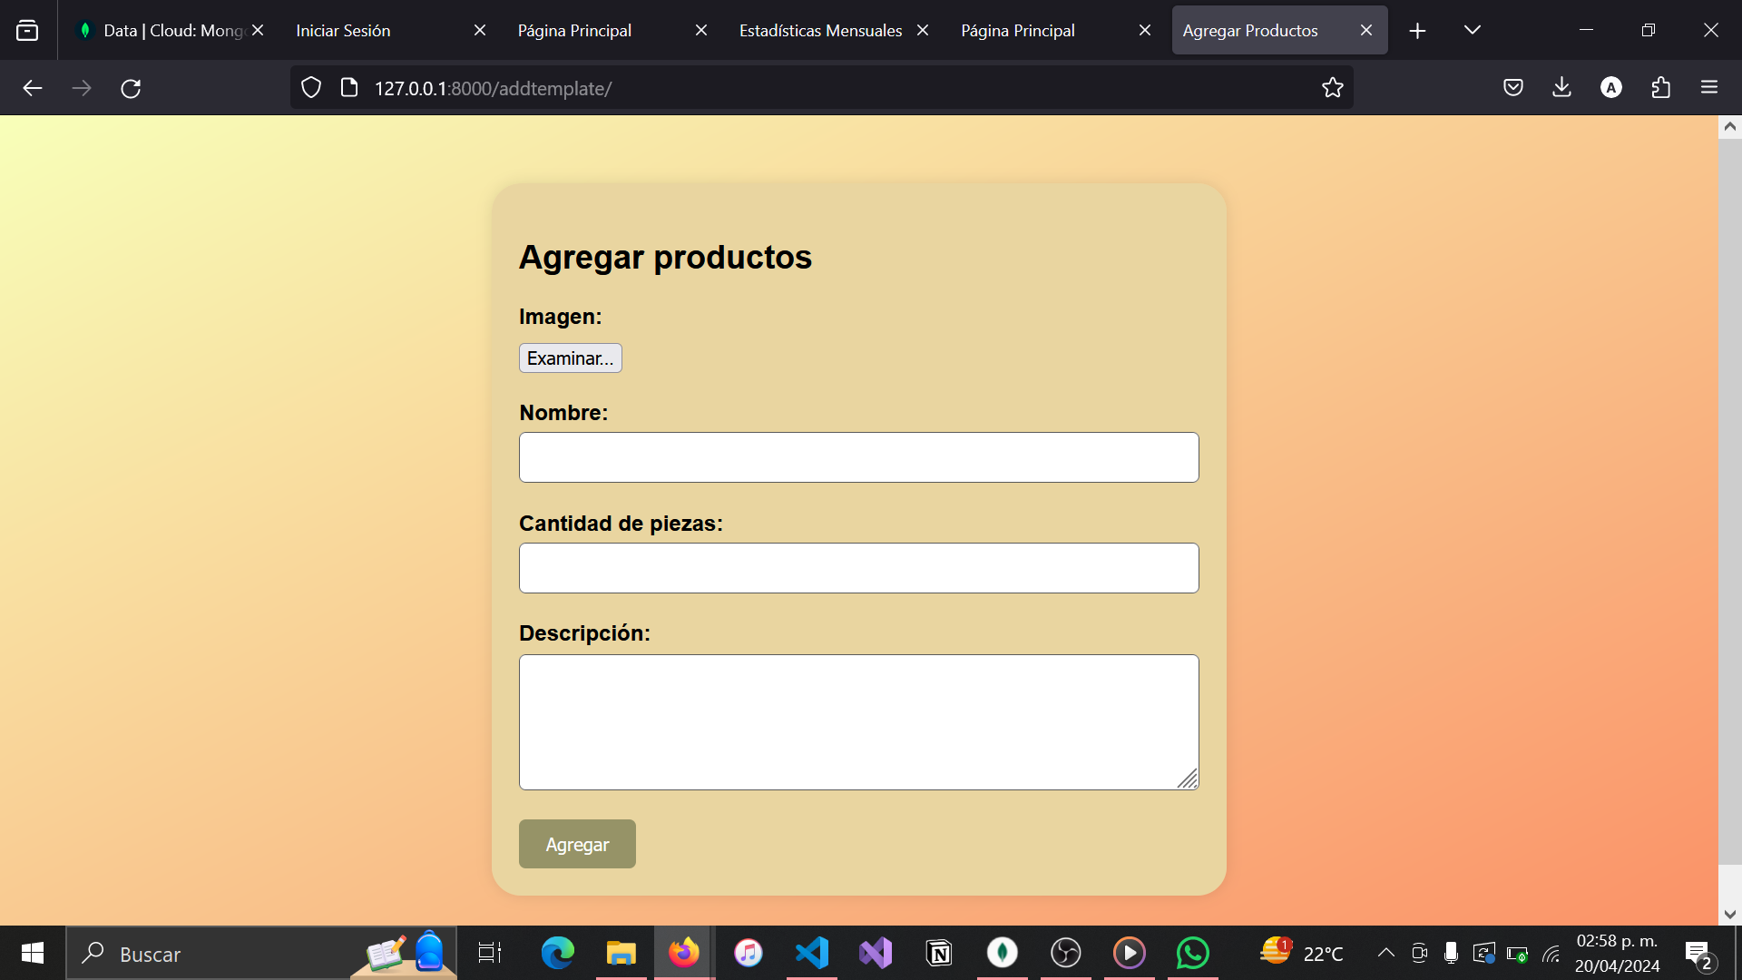Open Firefox application hamburger menu

click(1709, 88)
